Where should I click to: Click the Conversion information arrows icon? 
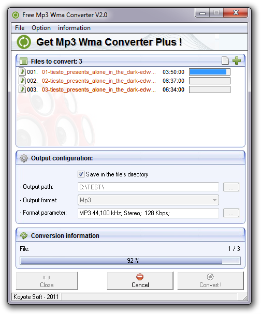[x=24, y=235]
